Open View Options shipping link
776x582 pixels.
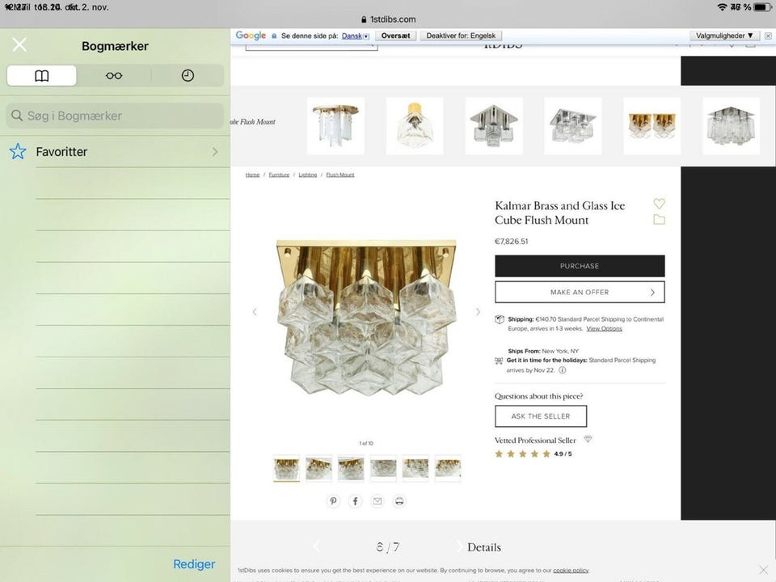(x=605, y=329)
